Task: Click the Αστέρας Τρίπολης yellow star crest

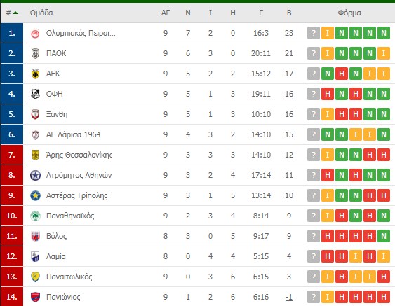Action: tap(35, 195)
